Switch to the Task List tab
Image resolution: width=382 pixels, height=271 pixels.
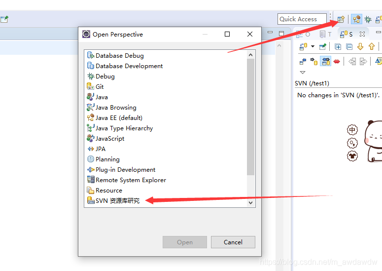coord(326,35)
